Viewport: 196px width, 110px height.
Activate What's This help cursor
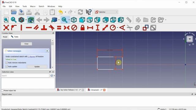coord(89,12)
